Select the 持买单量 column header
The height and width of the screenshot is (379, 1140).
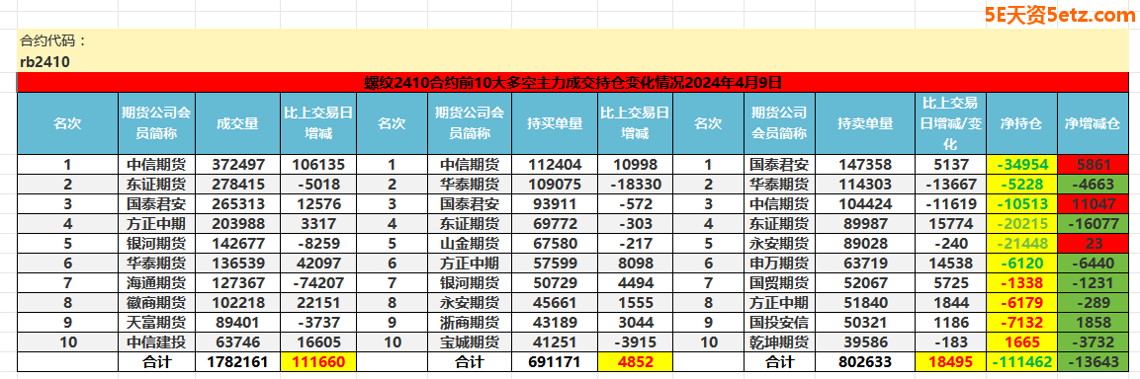[x=554, y=123]
